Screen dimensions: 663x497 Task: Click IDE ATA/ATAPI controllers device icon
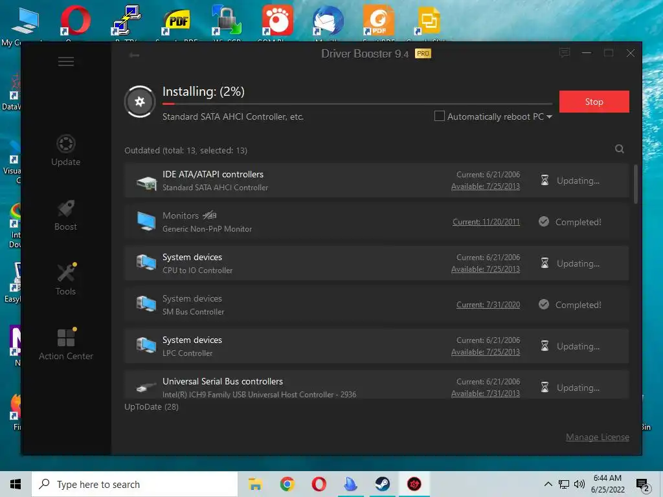click(x=146, y=182)
